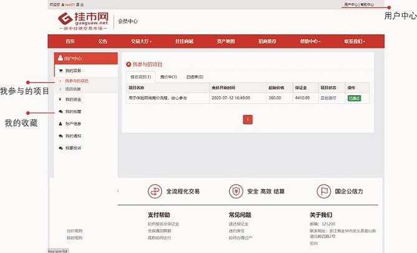Click the user avatar icon beside test01
The height and width of the screenshot is (253, 417).
[x=63, y=4]
